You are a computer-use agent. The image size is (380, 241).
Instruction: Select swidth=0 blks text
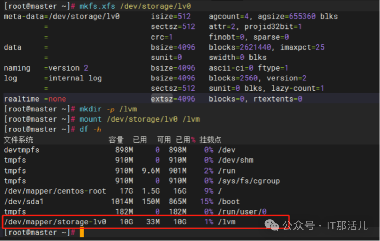tap(237, 57)
